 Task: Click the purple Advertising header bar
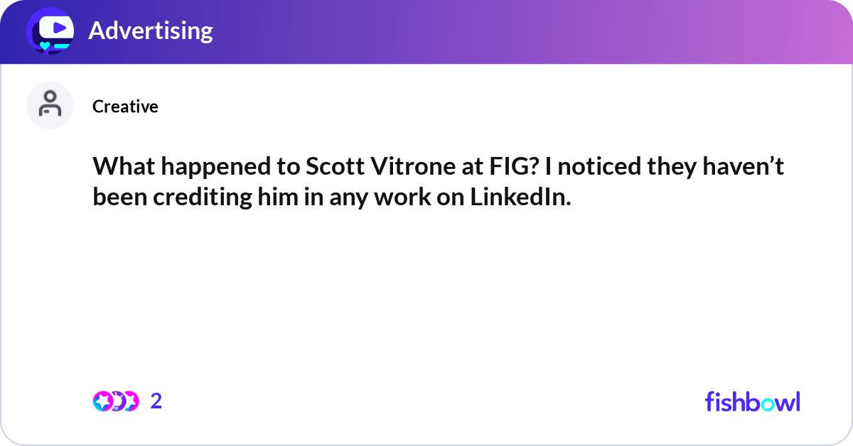[x=426, y=31]
